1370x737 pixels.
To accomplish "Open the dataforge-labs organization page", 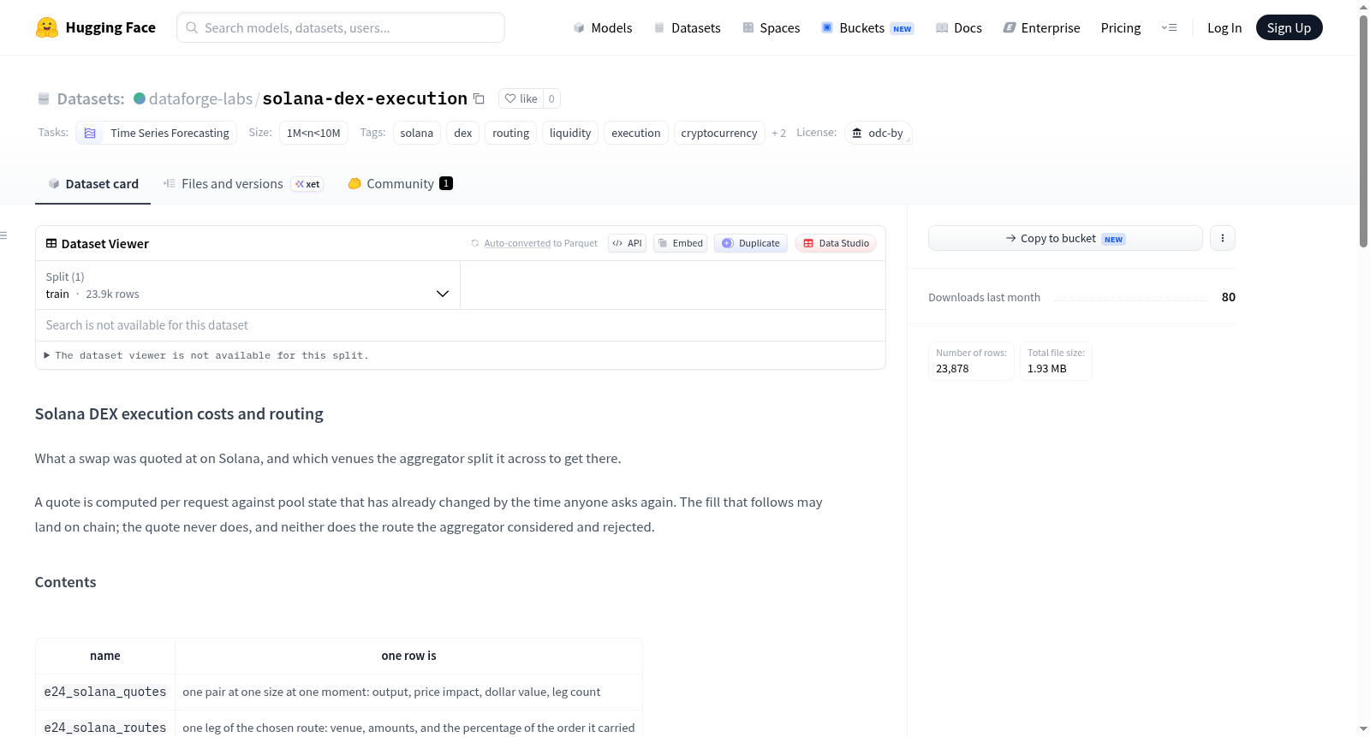I will pos(200,98).
